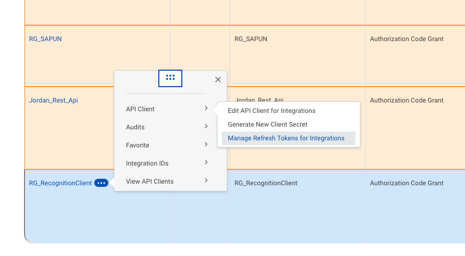
Task: Open related actions button beside RG_RecognitionClient
Action: 101,183
